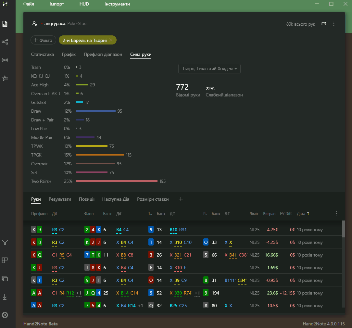Open the HUD menu
352x328 pixels.
(84, 4)
